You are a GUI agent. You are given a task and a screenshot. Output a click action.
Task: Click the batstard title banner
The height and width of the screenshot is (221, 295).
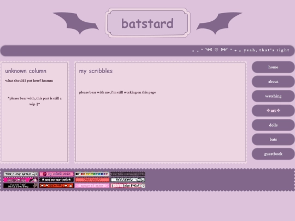pos(147,23)
